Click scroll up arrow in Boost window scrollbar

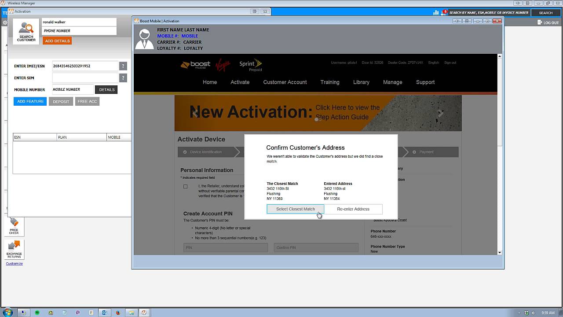tap(499, 56)
